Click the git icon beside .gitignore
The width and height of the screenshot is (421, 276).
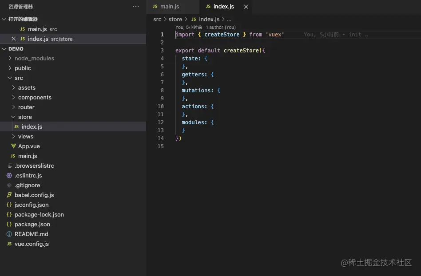pyautogui.click(x=9, y=185)
